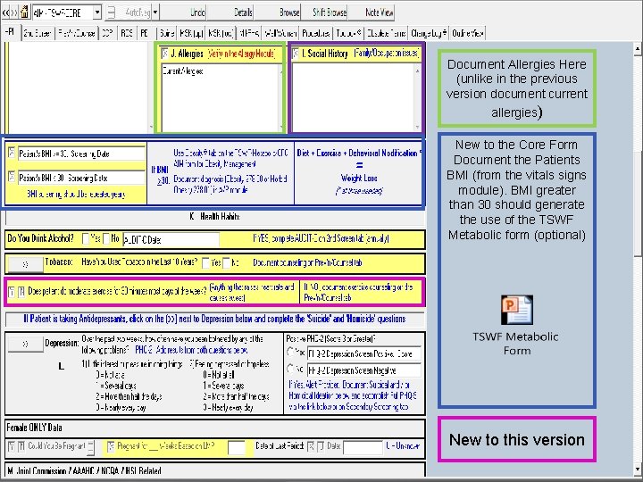Check the Patient's BMI >= 30 checkbox
Image resolution: width=643 pixels, height=482 pixels.
tap(12, 152)
